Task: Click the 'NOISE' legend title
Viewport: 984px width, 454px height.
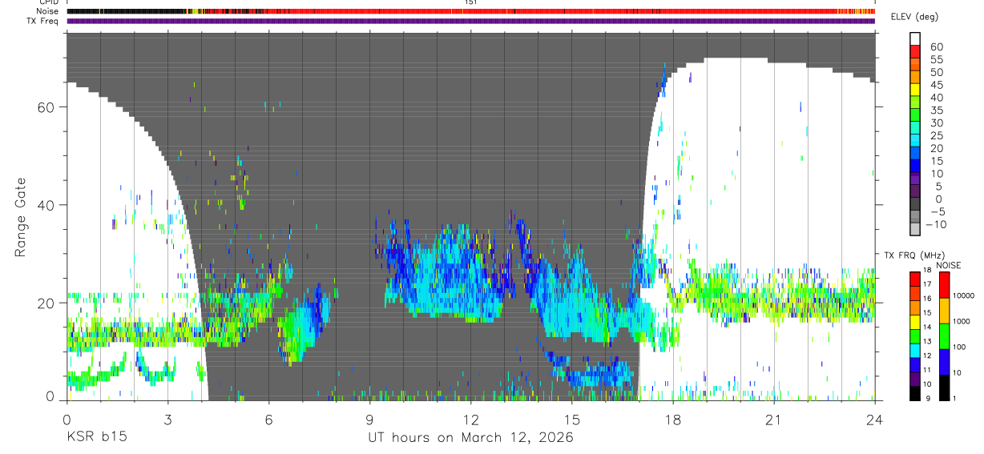Action: point(949,265)
